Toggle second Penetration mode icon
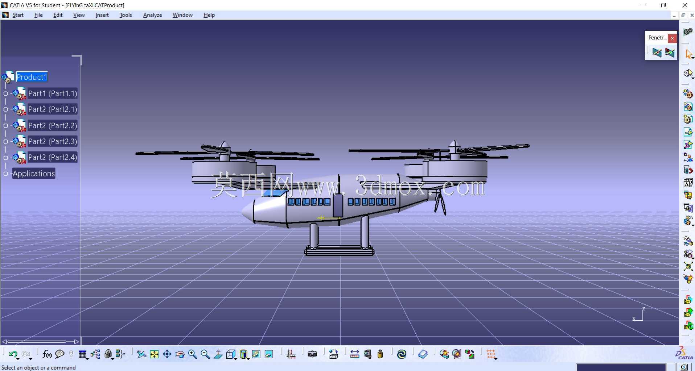The height and width of the screenshot is (371, 695). [x=670, y=53]
